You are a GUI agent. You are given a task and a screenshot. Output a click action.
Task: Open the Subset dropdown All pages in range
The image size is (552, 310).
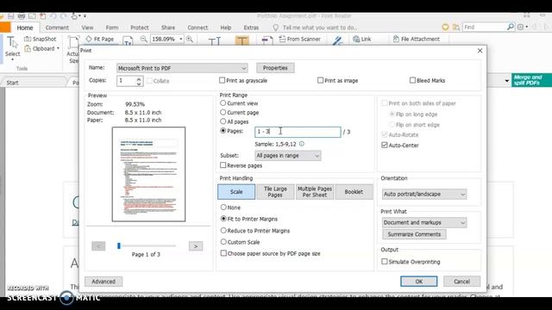[x=287, y=155]
